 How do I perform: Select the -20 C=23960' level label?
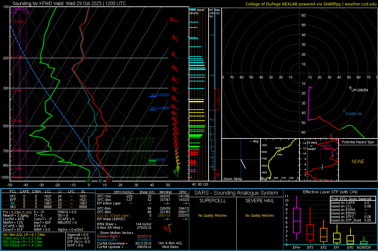coord(160,108)
